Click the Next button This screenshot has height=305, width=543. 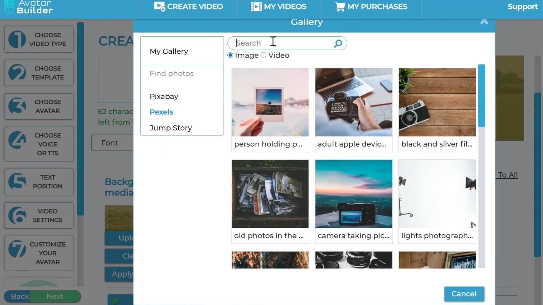click(55, 296)
